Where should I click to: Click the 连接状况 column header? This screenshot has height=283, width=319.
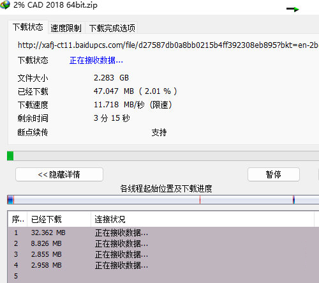coord(202,219)
